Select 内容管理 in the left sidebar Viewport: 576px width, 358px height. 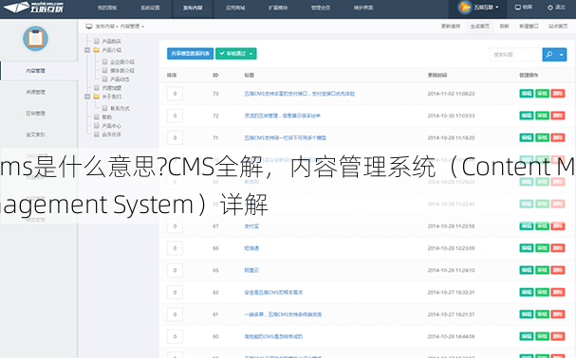(x=36, y=71)
